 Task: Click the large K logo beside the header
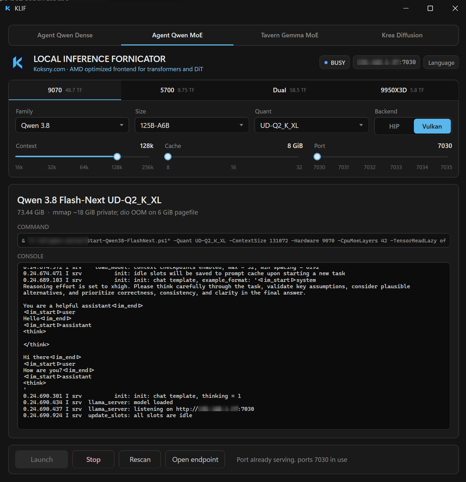(18, 62)
